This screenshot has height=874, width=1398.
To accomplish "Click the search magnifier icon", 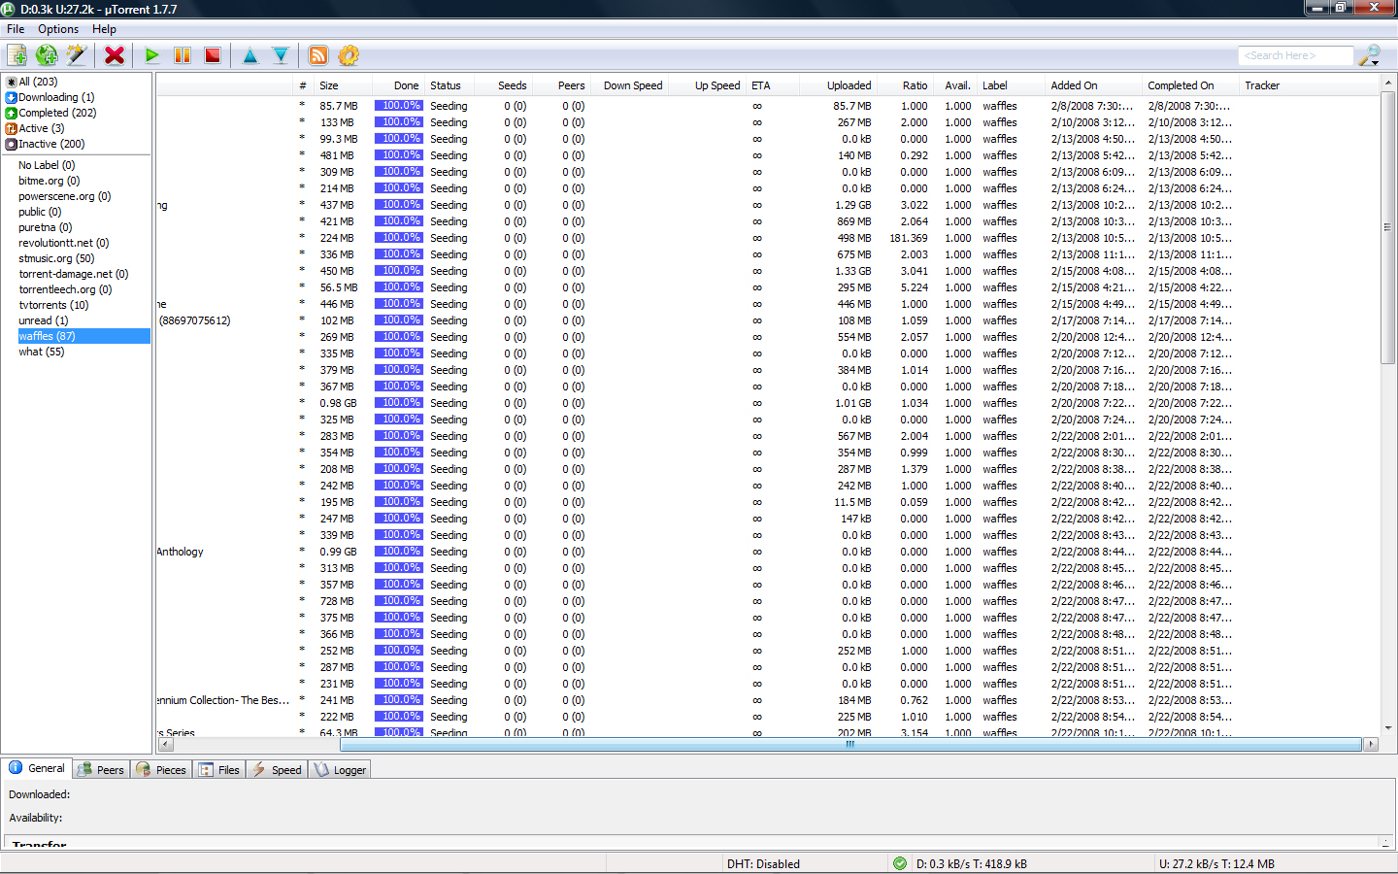I will (1369, 55).
